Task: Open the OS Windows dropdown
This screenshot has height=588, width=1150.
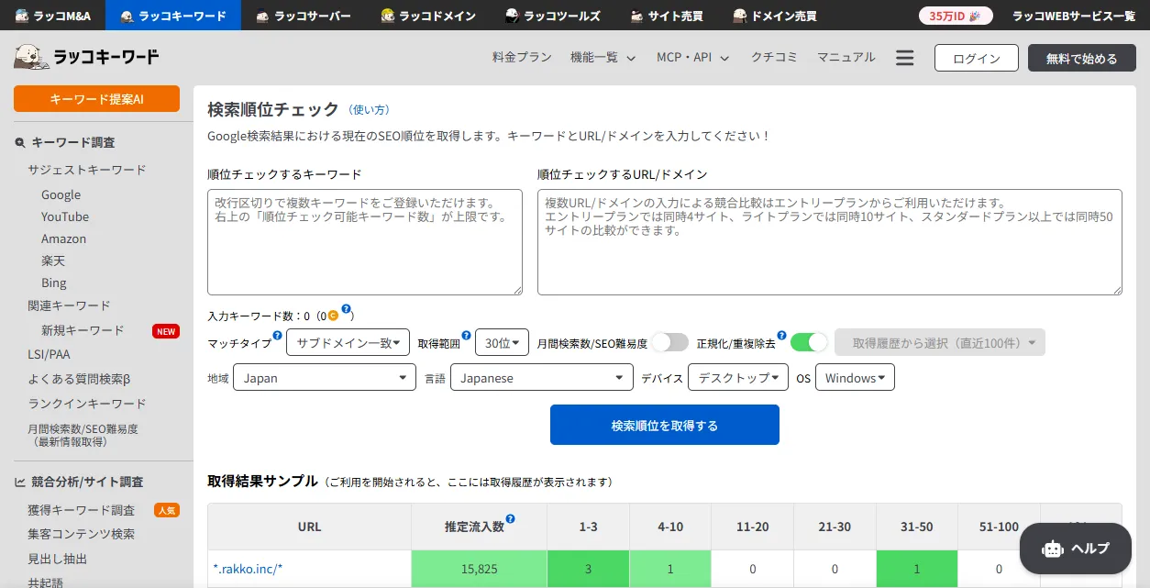Action: point(855,378)
